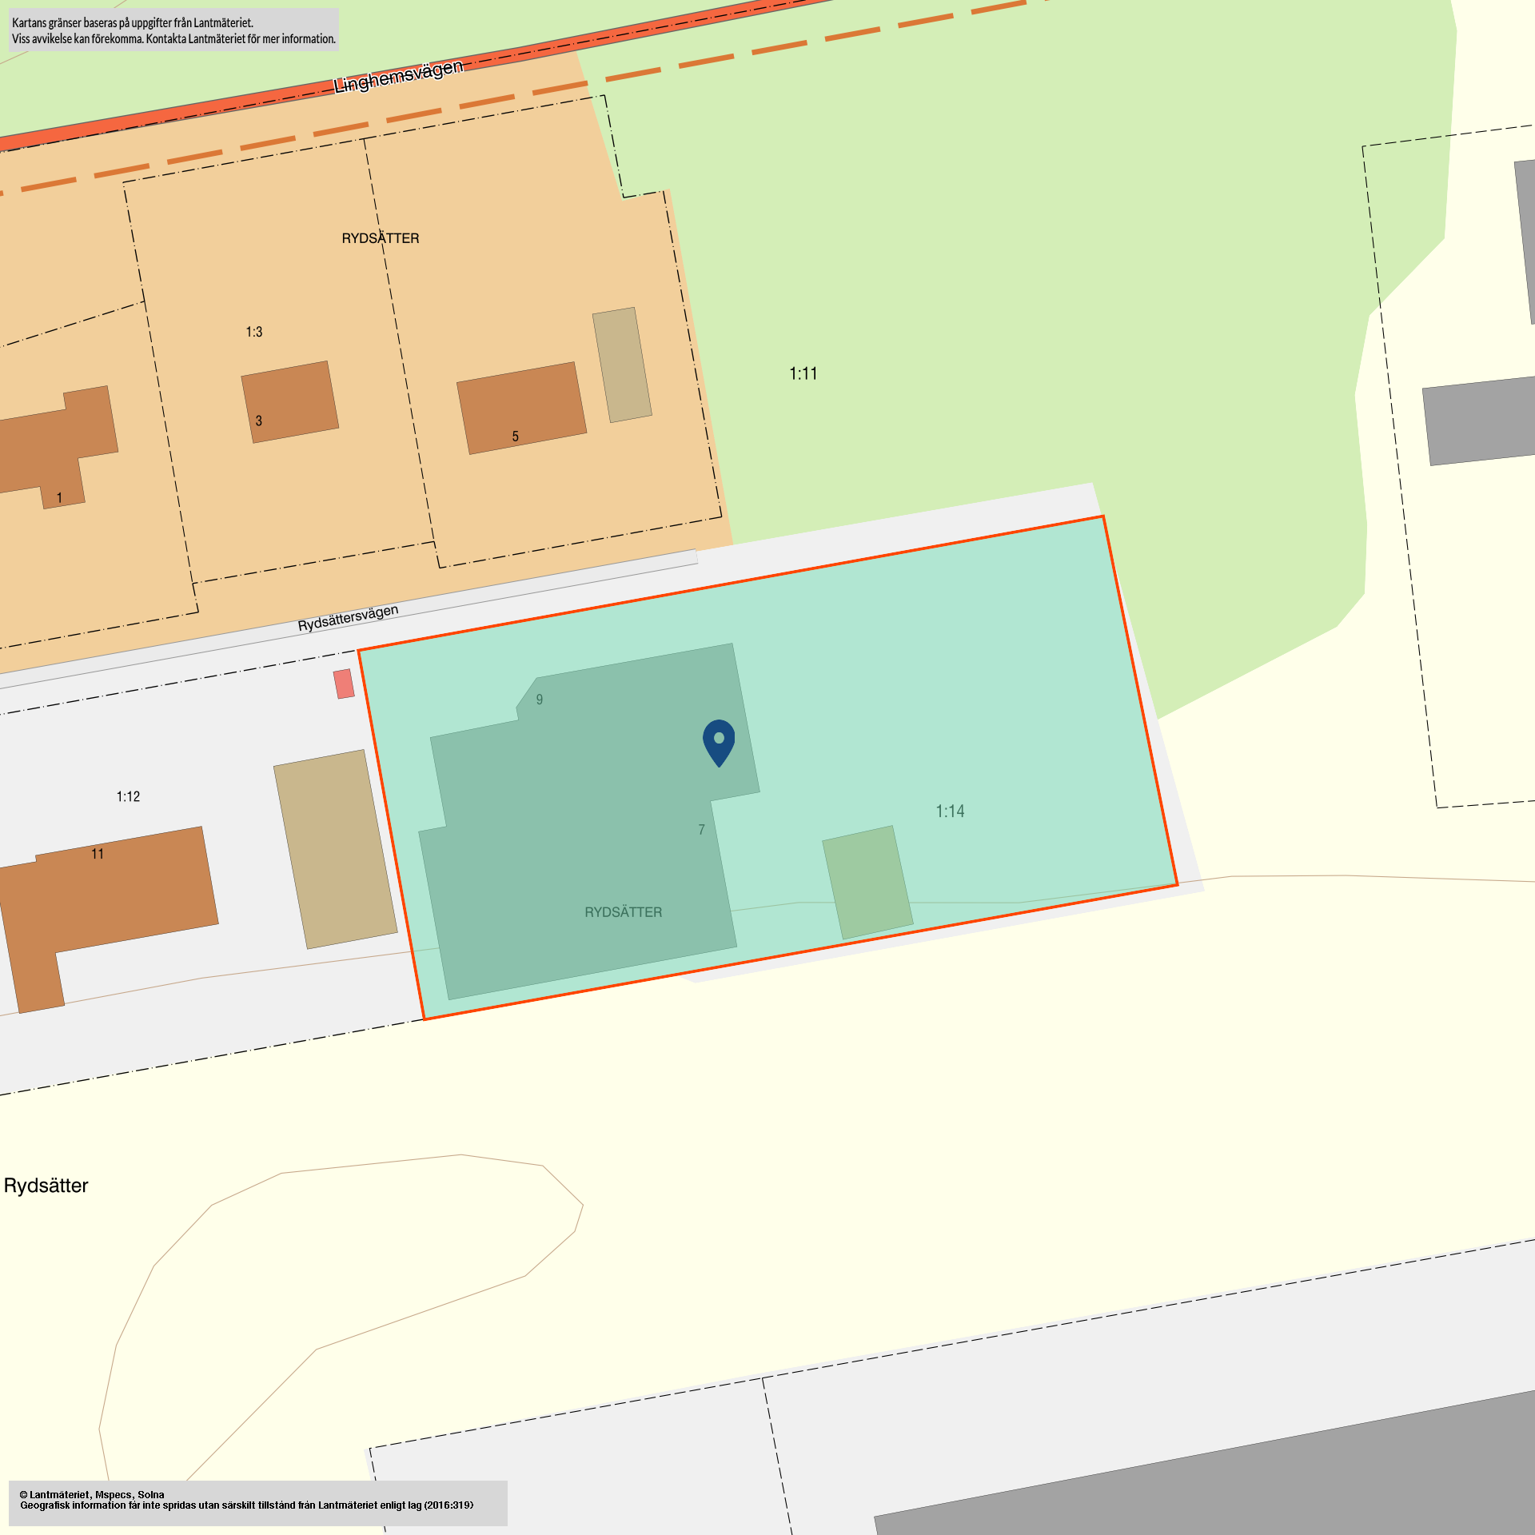Click the parcel label 1:14
1535x1535 pixels.
[950, 811]
